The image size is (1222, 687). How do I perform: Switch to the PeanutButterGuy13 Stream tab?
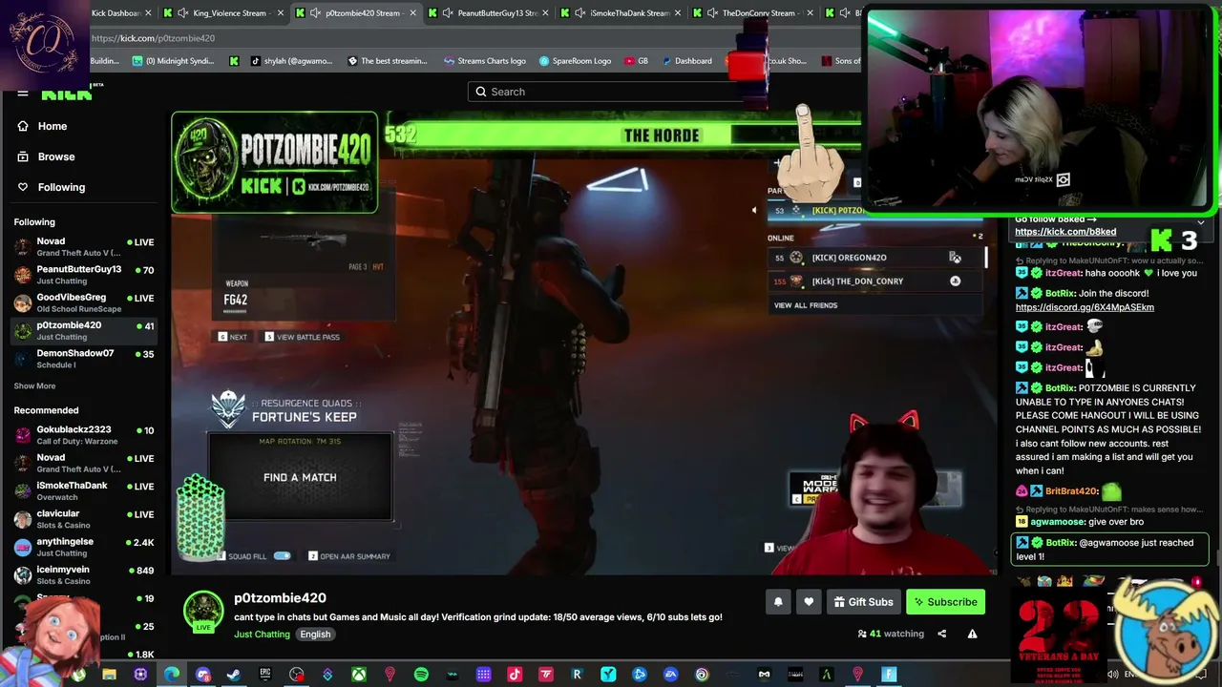[489, 12]
